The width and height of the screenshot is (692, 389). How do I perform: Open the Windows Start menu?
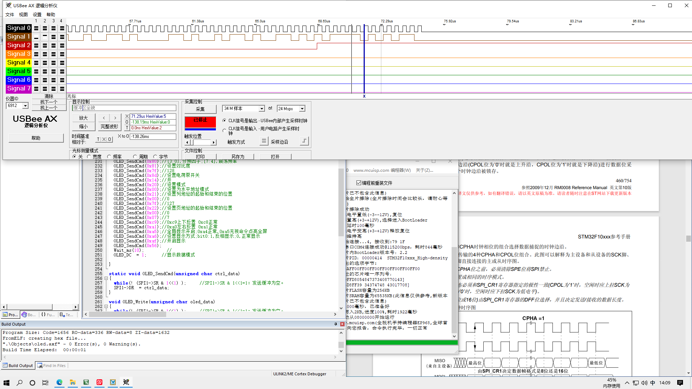(x=6, y=383)
